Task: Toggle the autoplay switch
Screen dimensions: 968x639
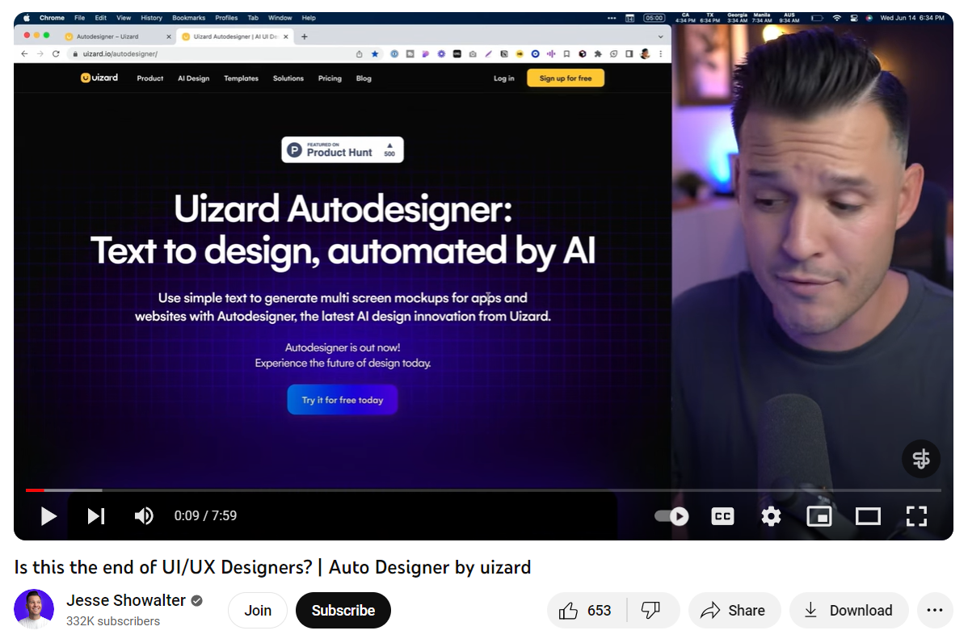Action: (x=671, y=516)
